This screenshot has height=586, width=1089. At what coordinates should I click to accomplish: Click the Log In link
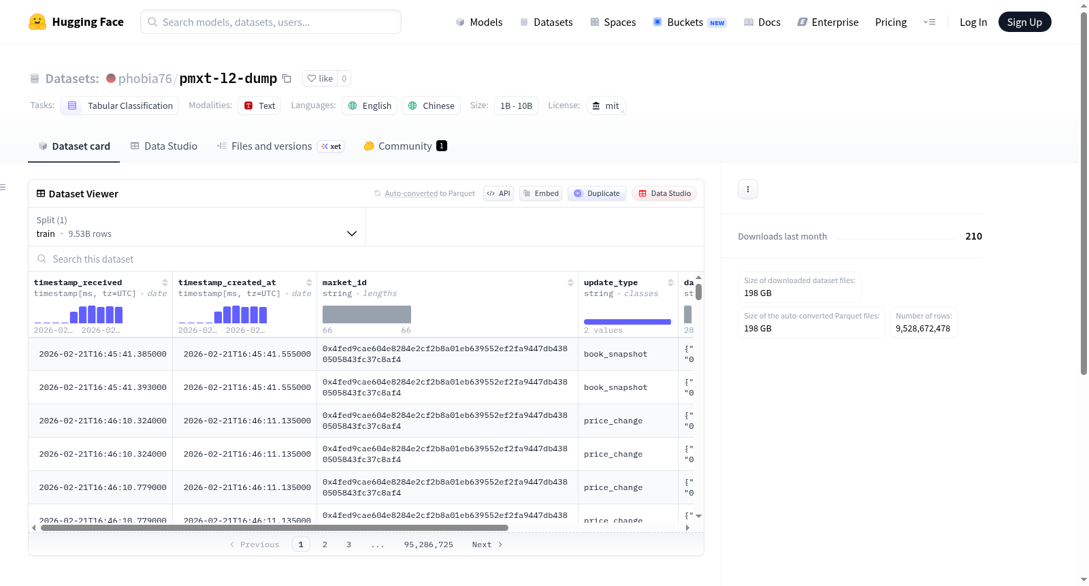(973, 22)
